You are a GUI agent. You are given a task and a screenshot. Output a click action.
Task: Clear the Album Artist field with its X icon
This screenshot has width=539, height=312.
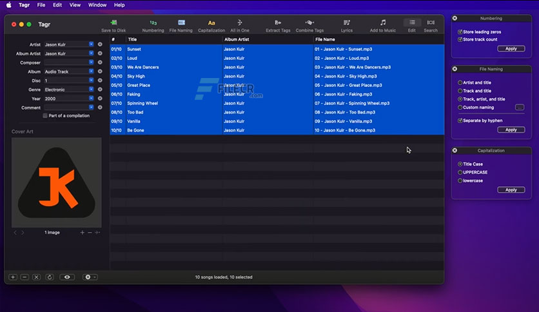100,54
